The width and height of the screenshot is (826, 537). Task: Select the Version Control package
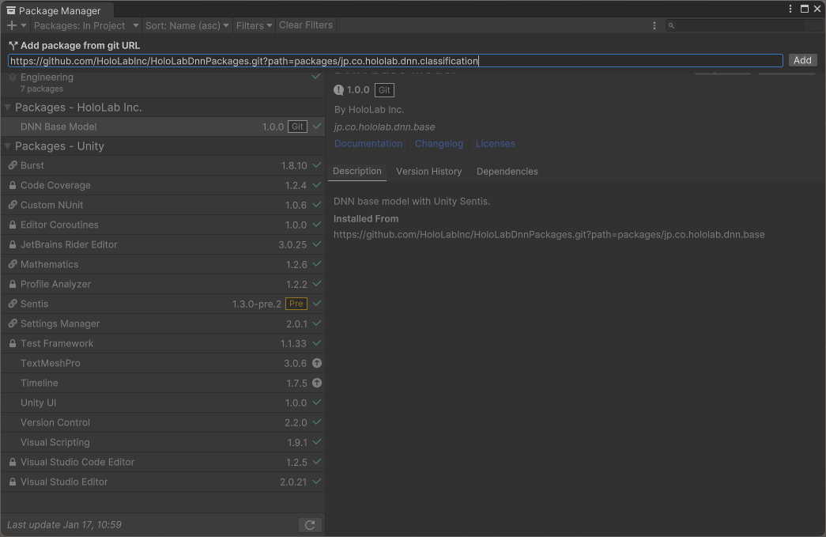click(x=163, y=422)
